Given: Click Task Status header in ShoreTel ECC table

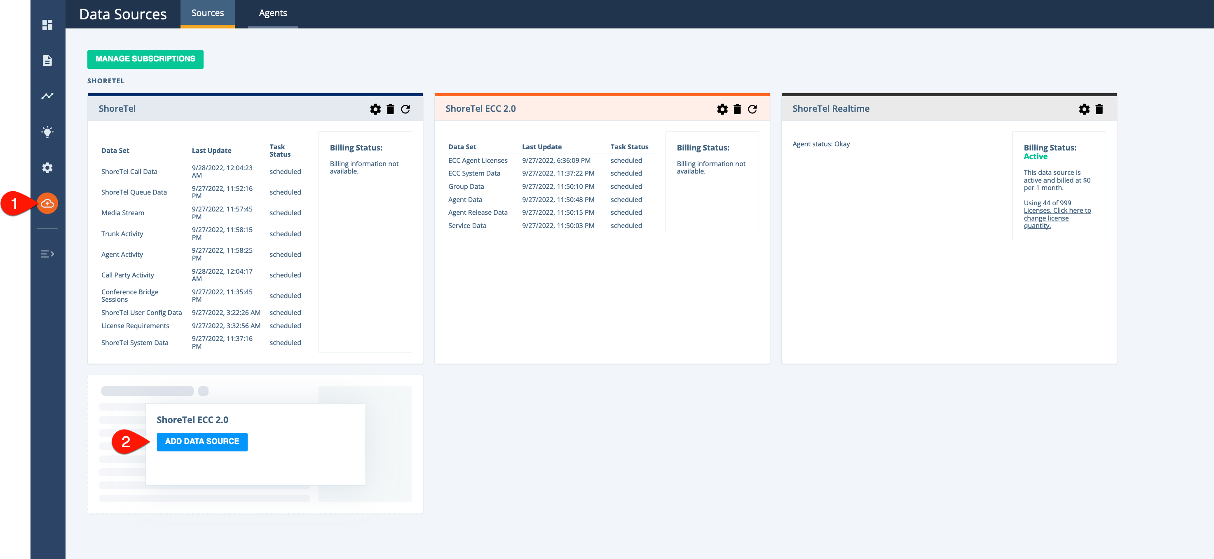Looking at the screenshot, I should pos(629,147).
